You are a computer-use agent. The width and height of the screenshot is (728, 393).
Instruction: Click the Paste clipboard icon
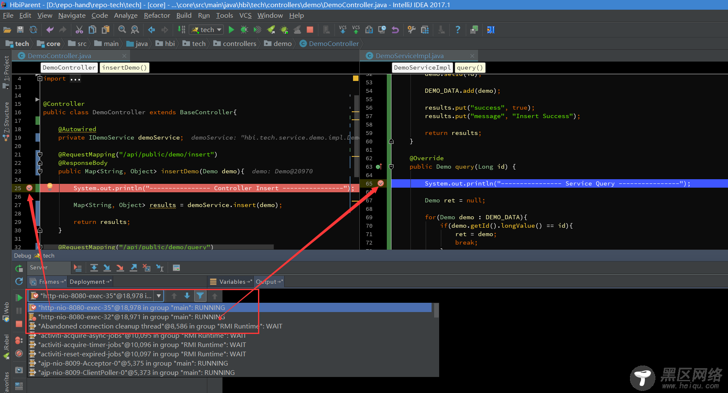[106, 30]
